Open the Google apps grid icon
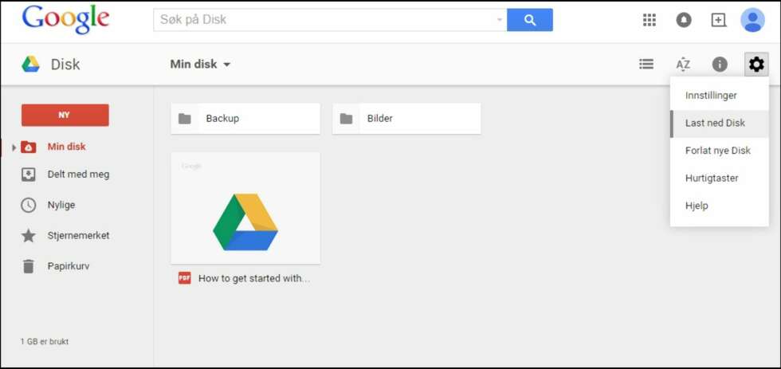Image resolution: width=781 pixels, height=369 pixels. [x=649, y=20]
